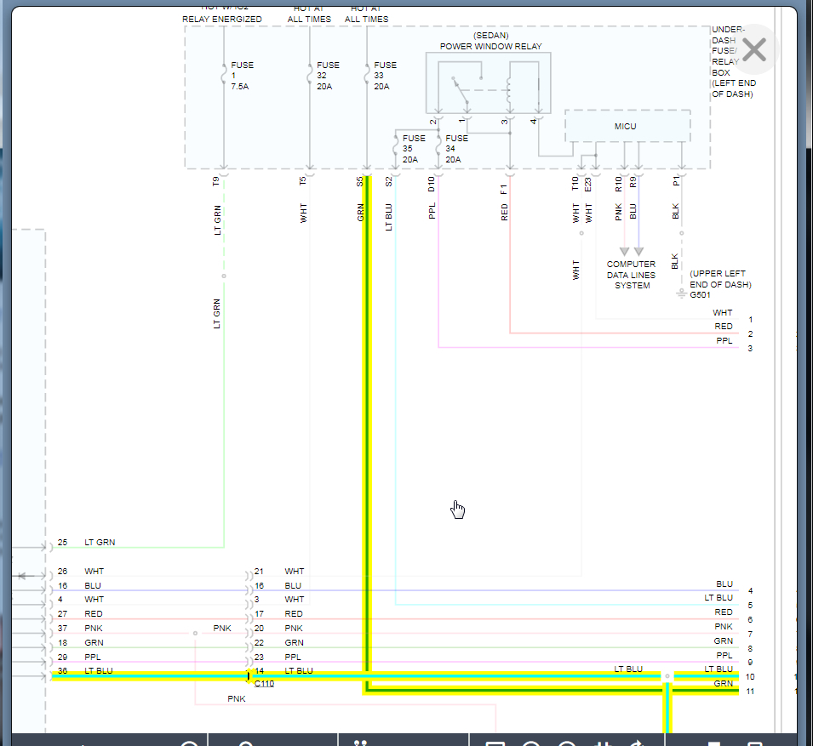
Task: Click the T5 terminal label
Action: [x=302, y=181]
